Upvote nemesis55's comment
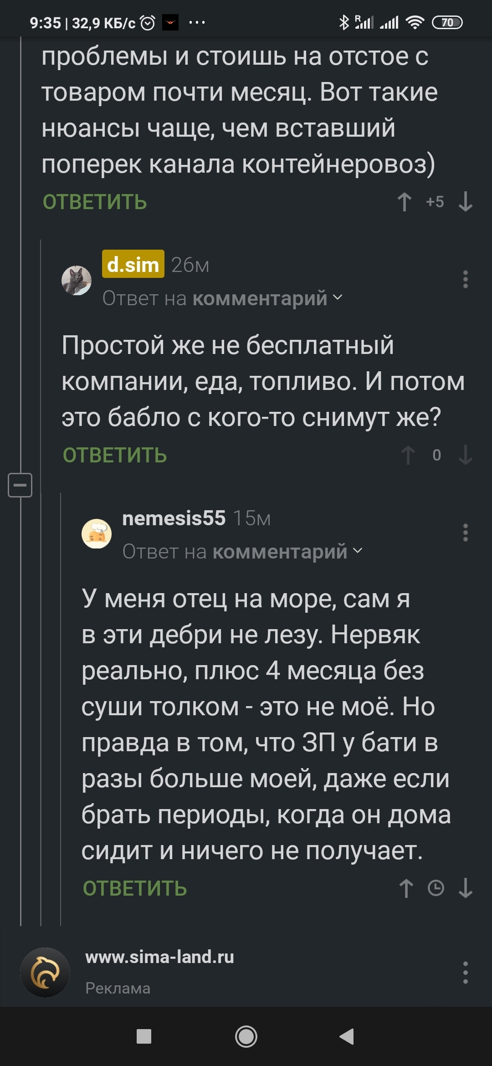The width and height of the screenshot is (492, 1066). click(x=406, y=888)
